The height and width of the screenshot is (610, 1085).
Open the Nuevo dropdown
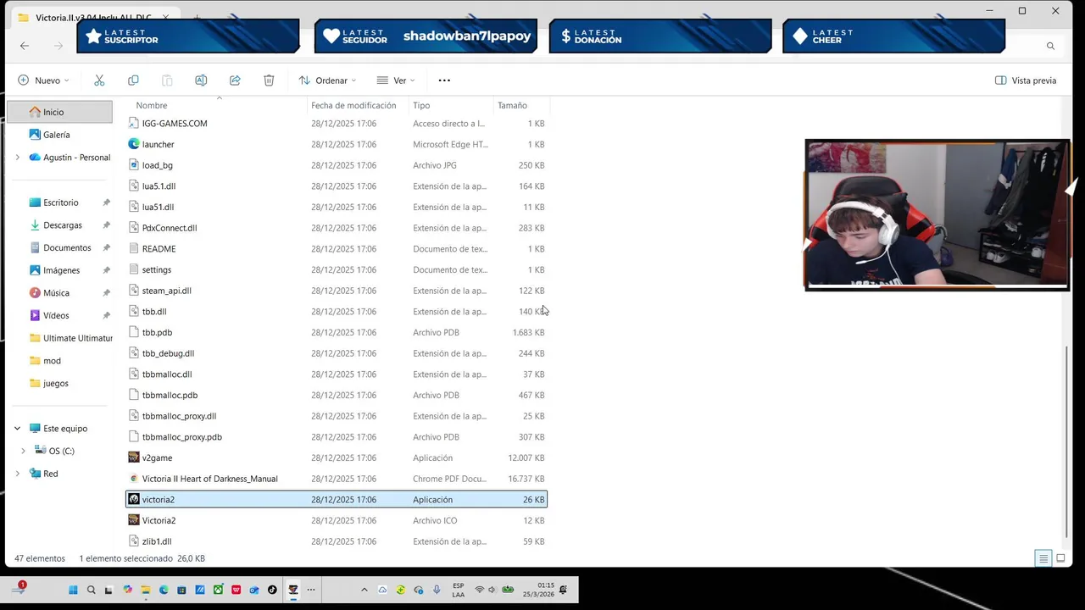(x=43, y=80)
